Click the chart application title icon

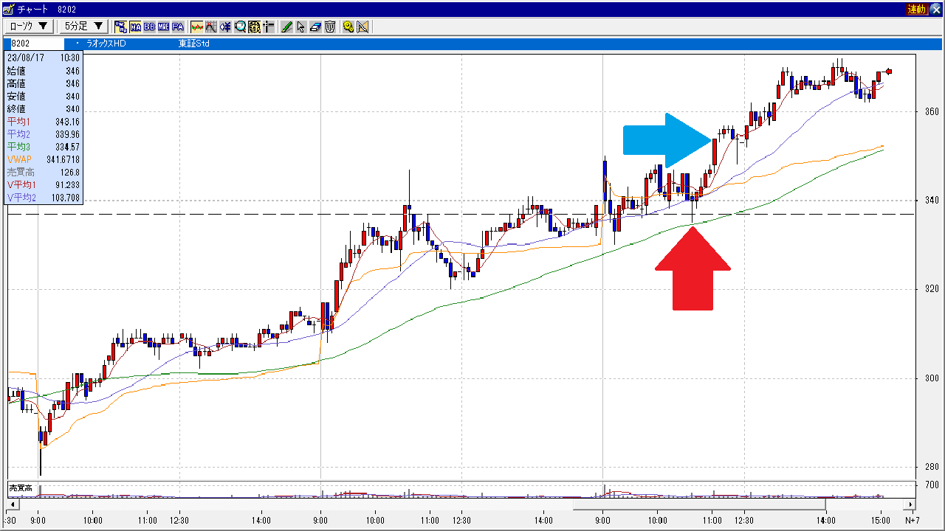pos(7,9)
